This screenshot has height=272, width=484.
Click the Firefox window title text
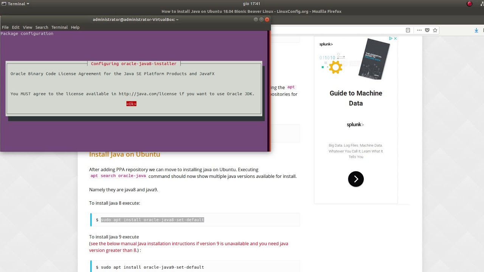(251, 11)
